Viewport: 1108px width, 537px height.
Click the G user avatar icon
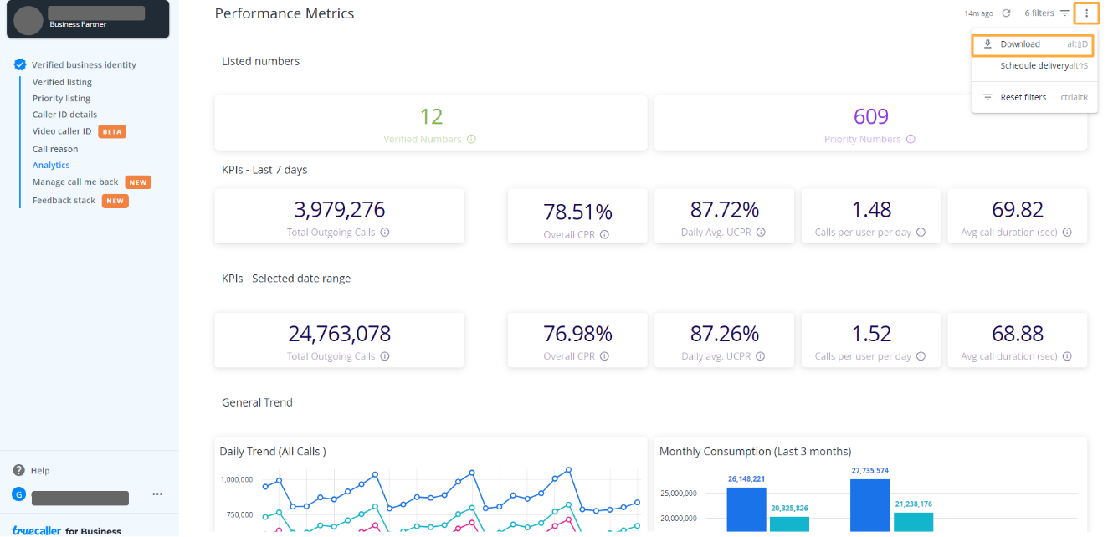[x=18, y=494]
